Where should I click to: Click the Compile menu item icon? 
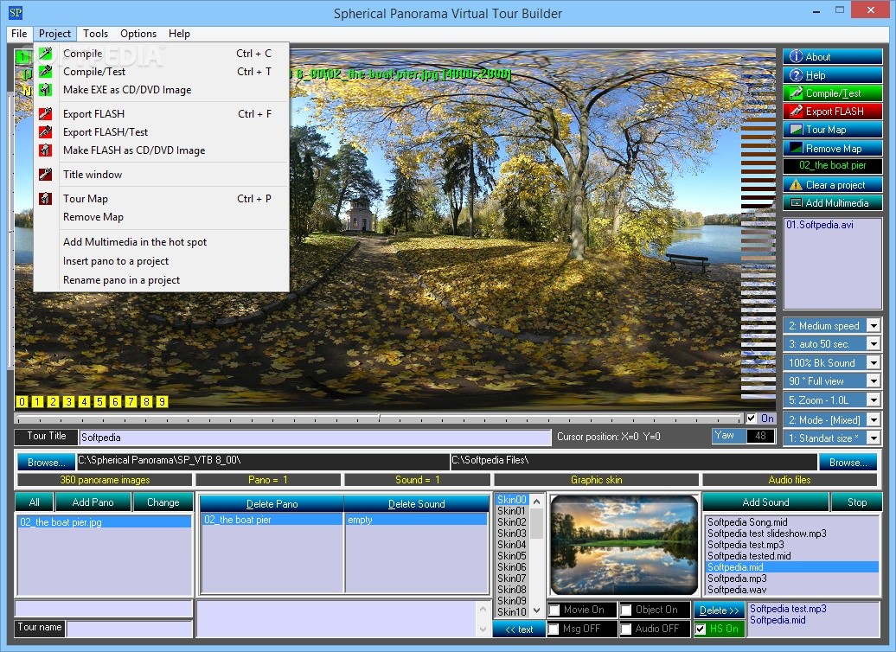(x=45, y=53)
